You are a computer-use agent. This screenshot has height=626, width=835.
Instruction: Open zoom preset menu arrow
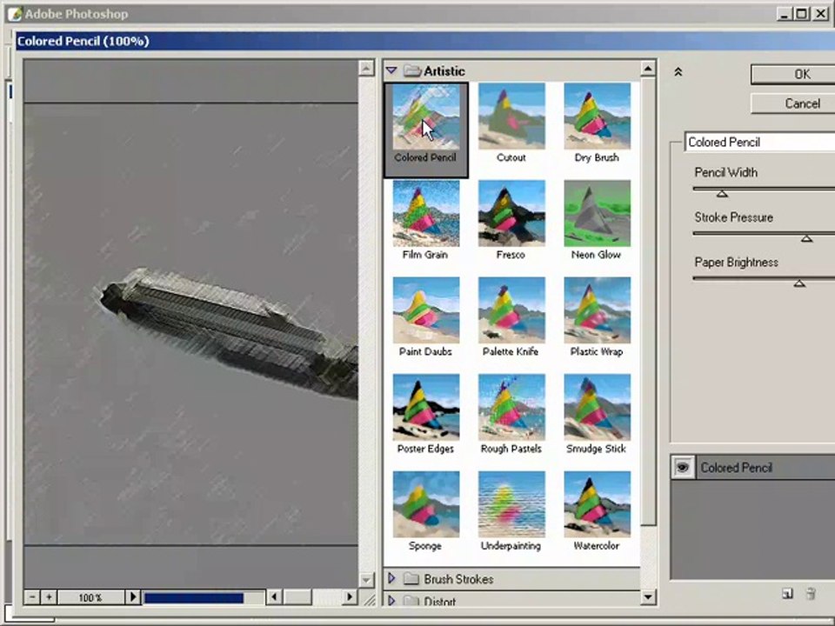pos(132,597)
